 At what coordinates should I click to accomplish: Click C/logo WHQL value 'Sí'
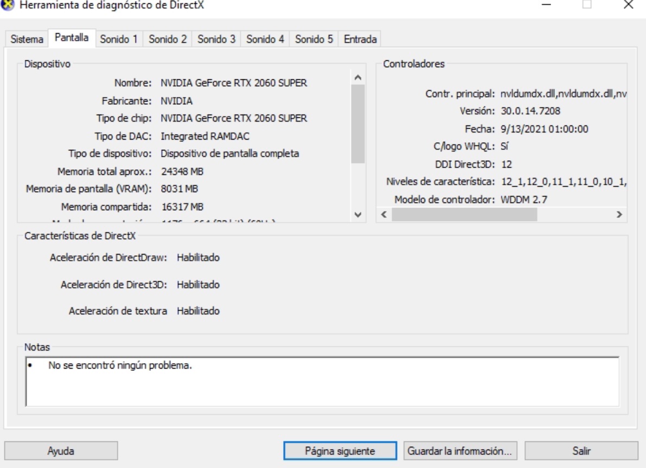504,147
